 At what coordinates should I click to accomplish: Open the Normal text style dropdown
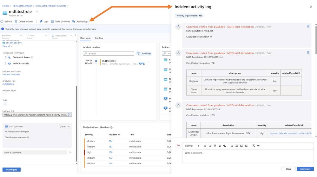click(x=192, y=146)
